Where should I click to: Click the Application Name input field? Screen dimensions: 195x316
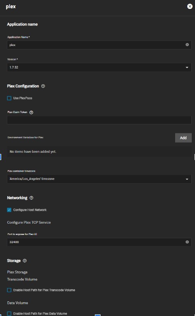pyautogui.click(x=99, y=45)
